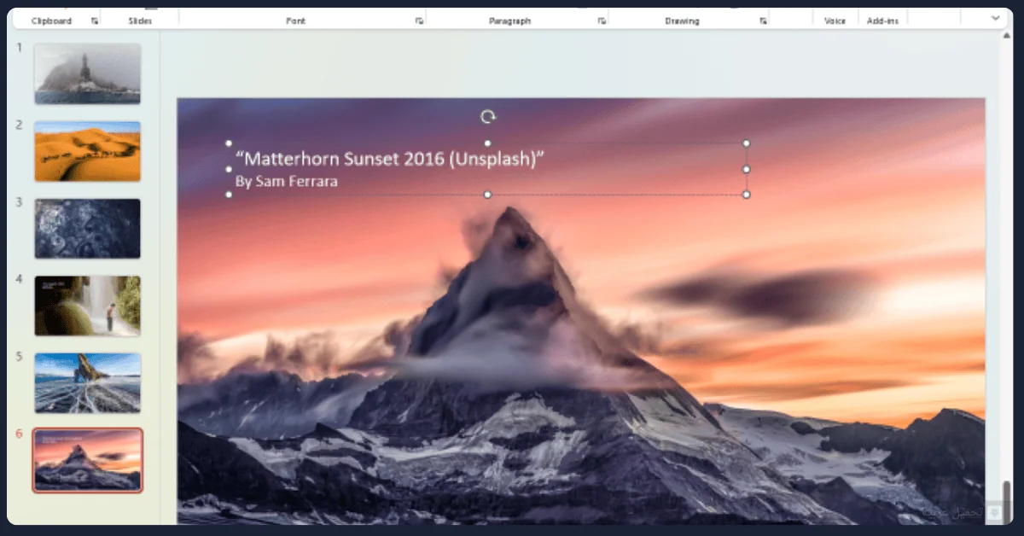Select slide 6 Matterhorn thumbnail

pyautogui.click(x=87, y=460)
